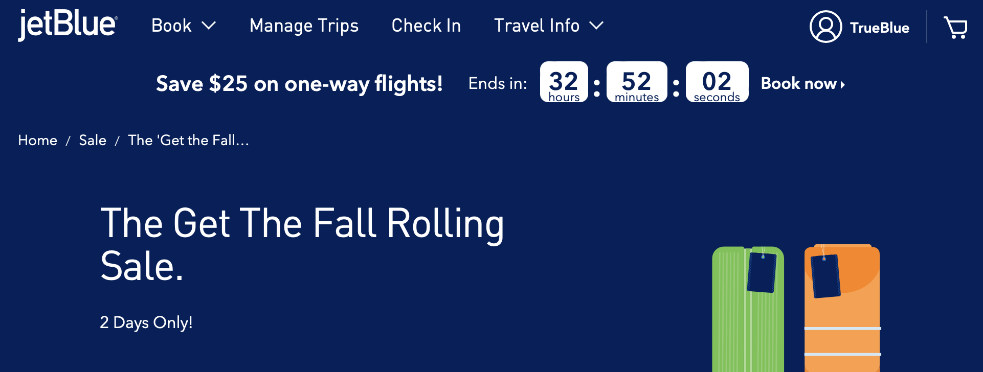The image size is (983, 372).
Task: Click the "Save $25 on one-way flights!" banner text
Action: pos(299,83)
